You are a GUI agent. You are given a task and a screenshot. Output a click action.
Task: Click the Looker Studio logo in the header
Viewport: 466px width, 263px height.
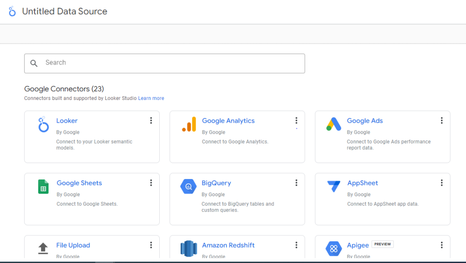tap(12, 11)
